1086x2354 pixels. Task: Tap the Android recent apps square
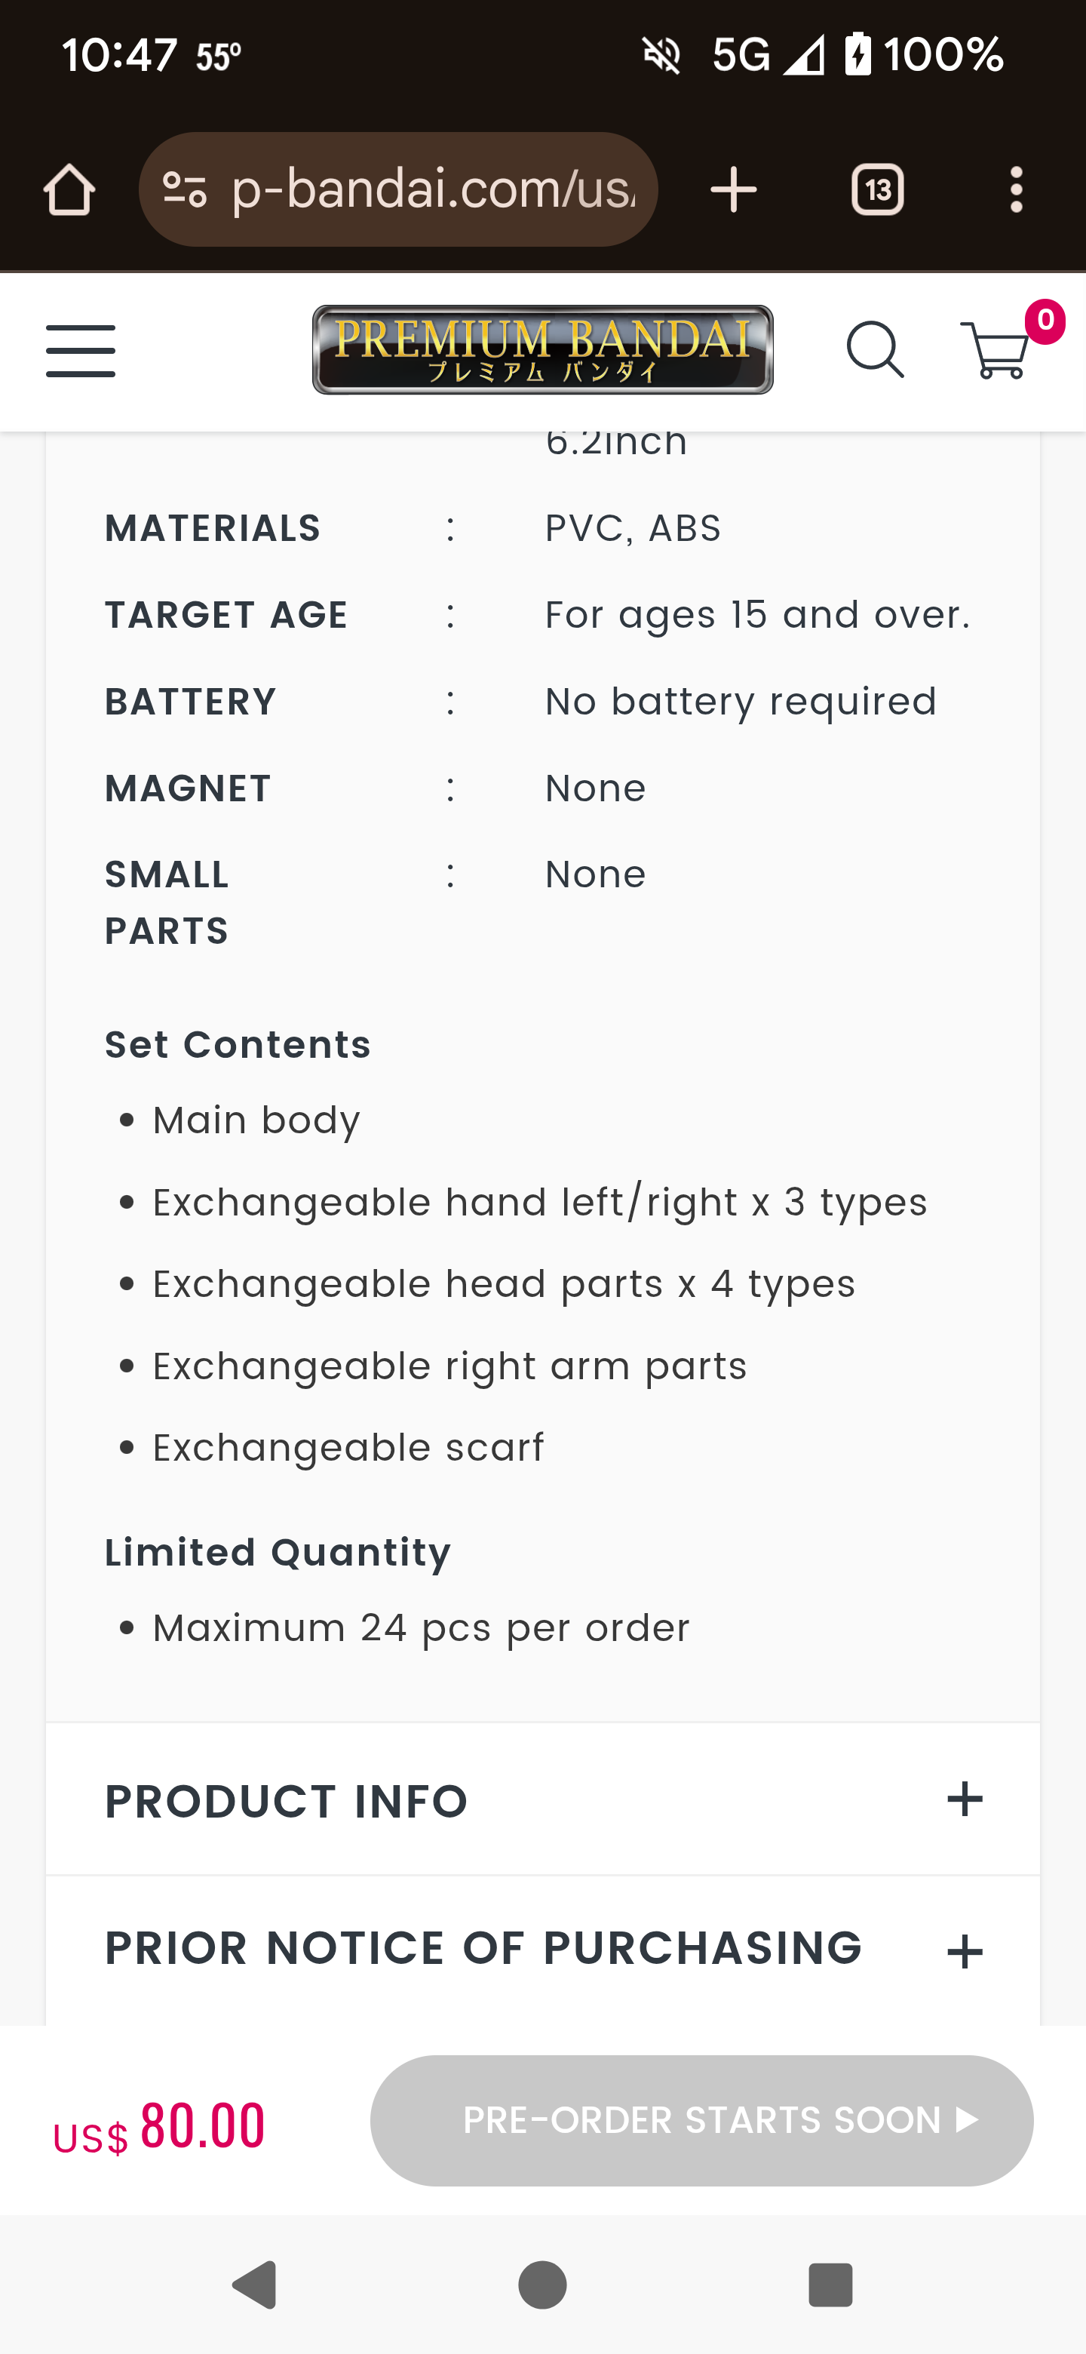[830, 2284]
